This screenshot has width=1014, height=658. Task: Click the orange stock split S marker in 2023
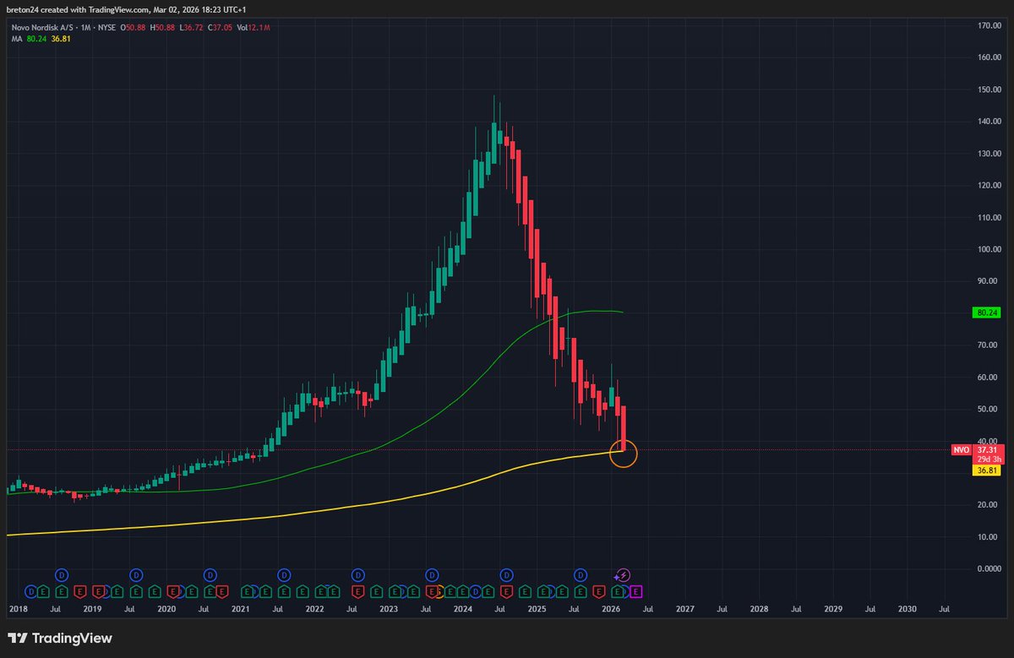pyautogui.click(x=440, y=591)
